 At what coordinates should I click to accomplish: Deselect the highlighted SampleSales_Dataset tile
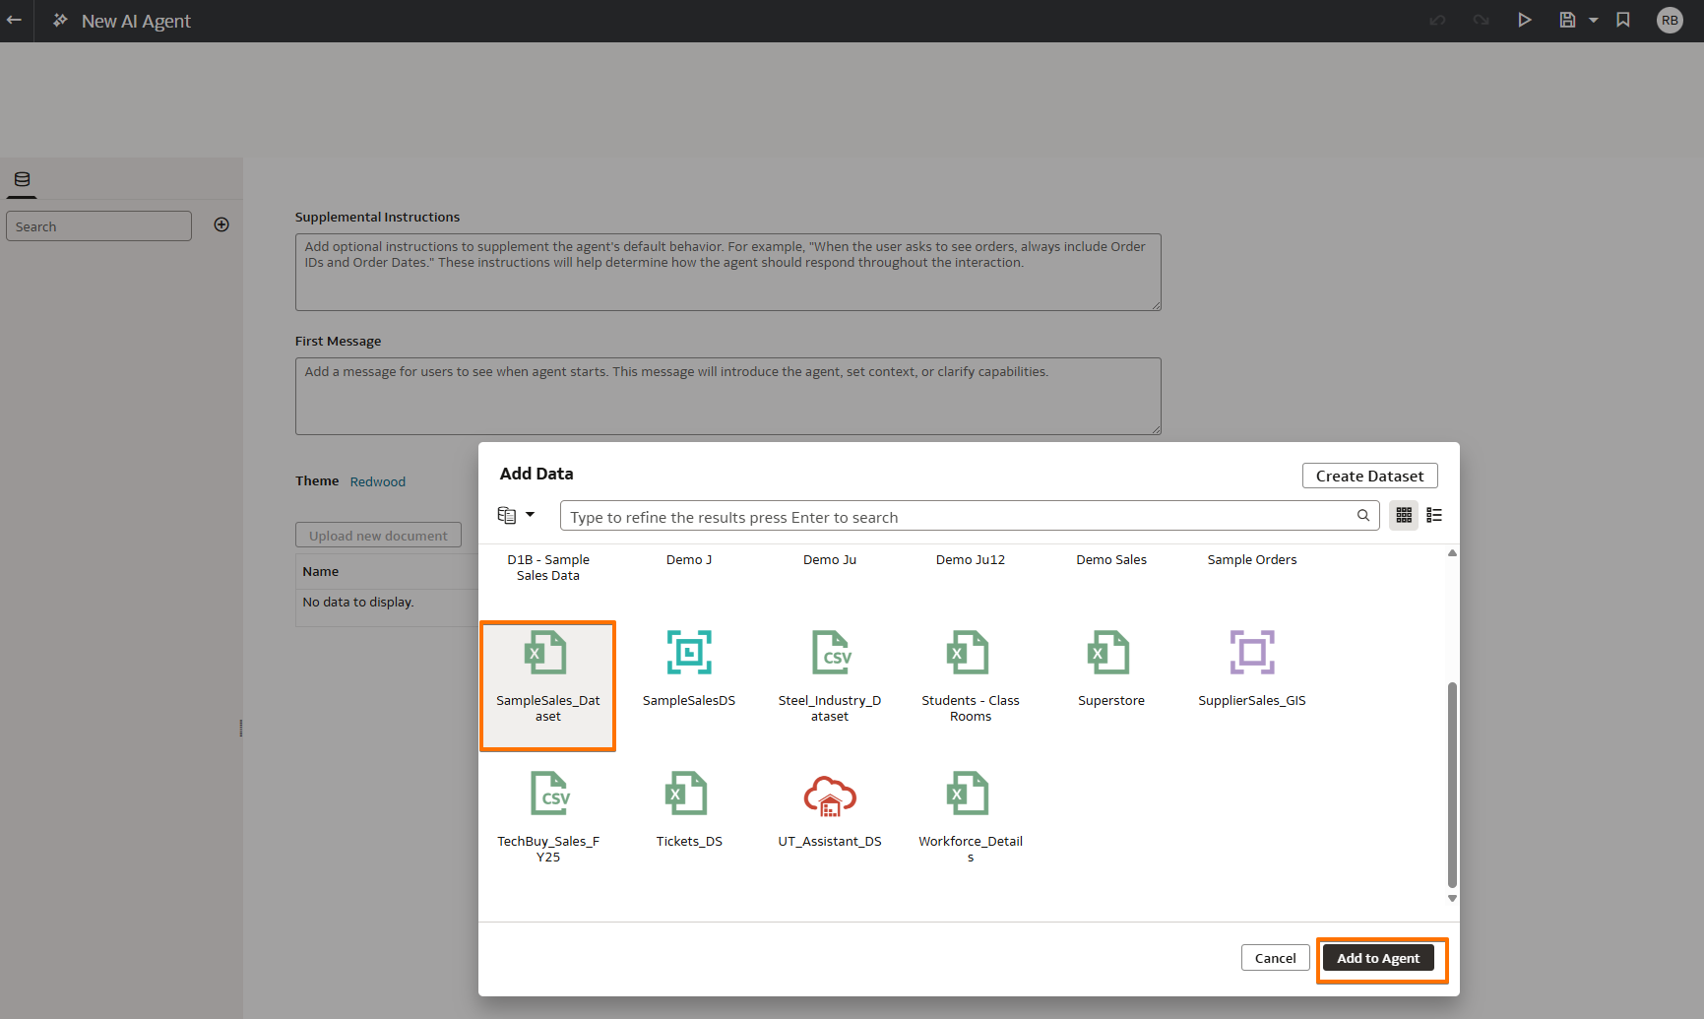pyautogui.click(x=547, y=685)
